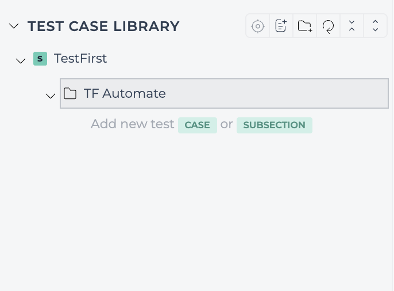Select the TF Automate label text
The height and width of the screenshot is (291, 394).
pos(125,93)
